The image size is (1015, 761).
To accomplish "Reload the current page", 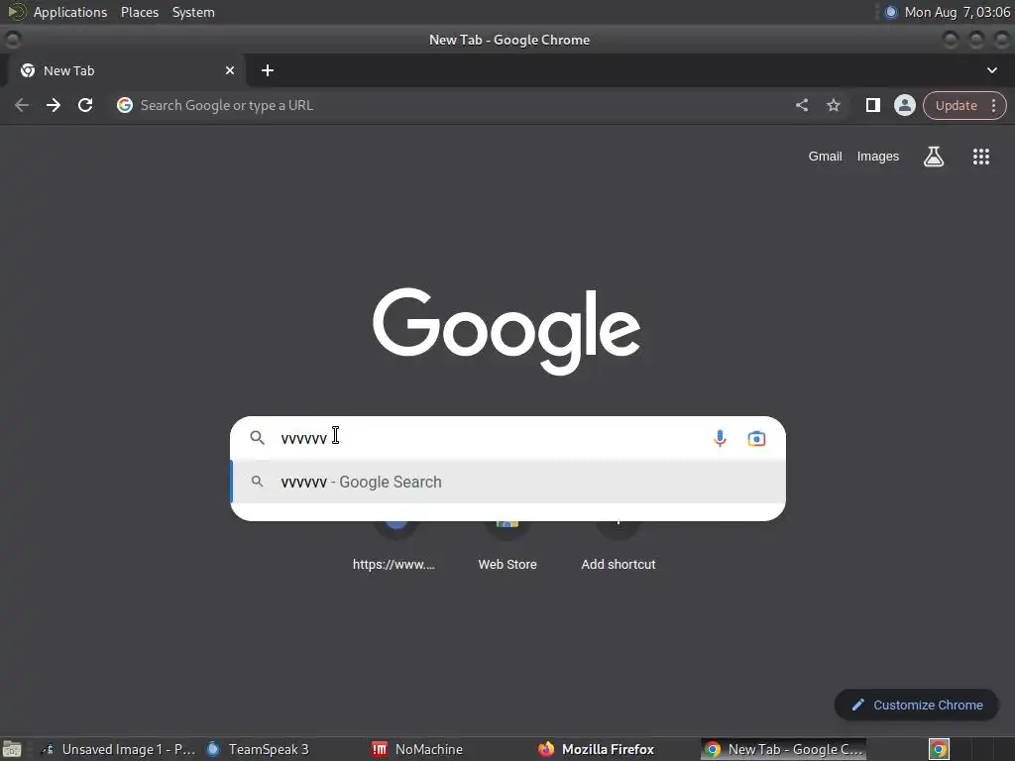I will 85,105.
